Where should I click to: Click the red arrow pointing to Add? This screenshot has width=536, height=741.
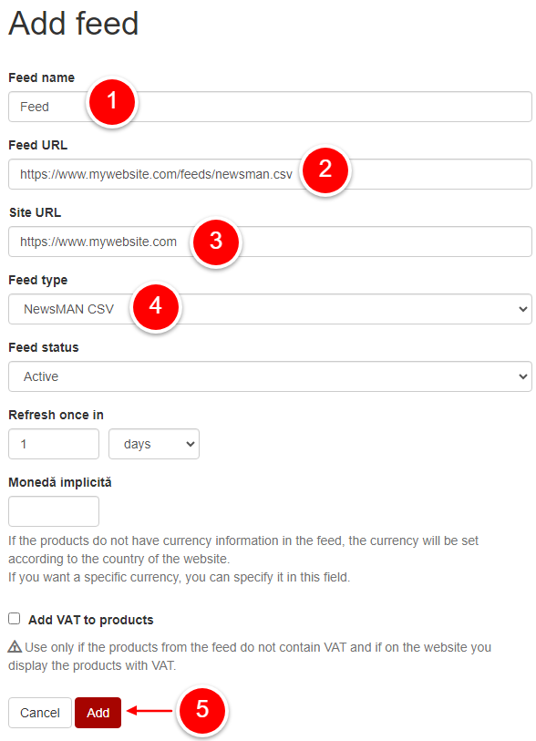tap(149, 710)
